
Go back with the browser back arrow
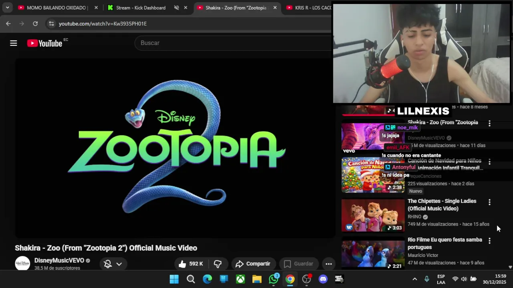point(8,24)
